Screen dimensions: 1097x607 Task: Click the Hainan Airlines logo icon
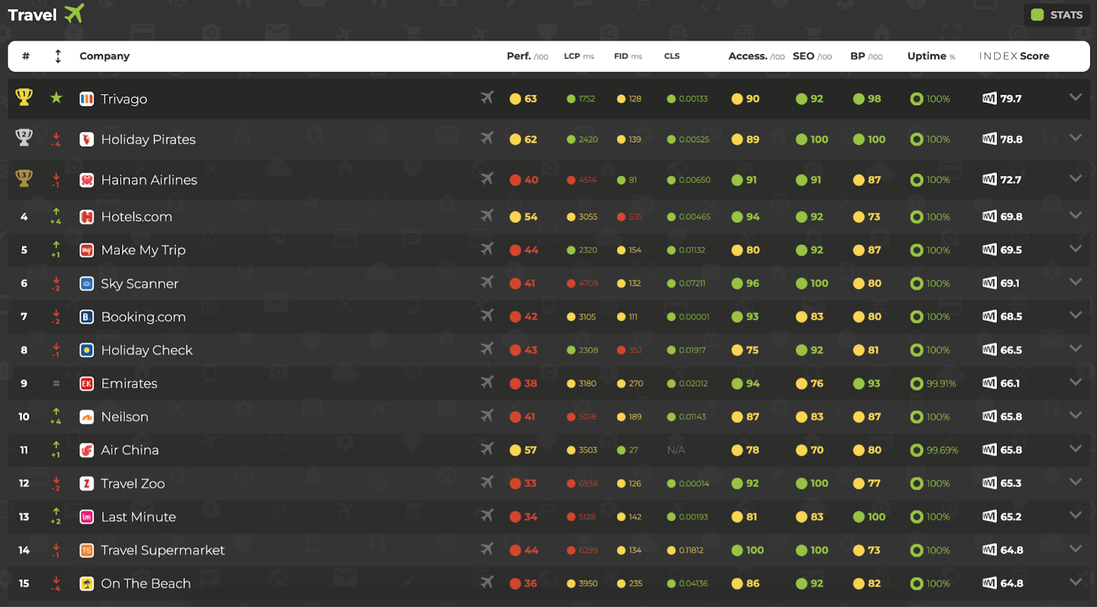86,180
